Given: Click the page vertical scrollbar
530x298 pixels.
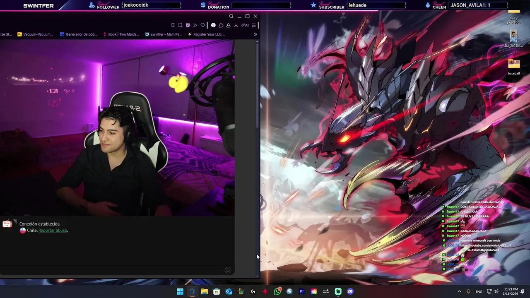Looking at the screenshot, I should 257,159.
